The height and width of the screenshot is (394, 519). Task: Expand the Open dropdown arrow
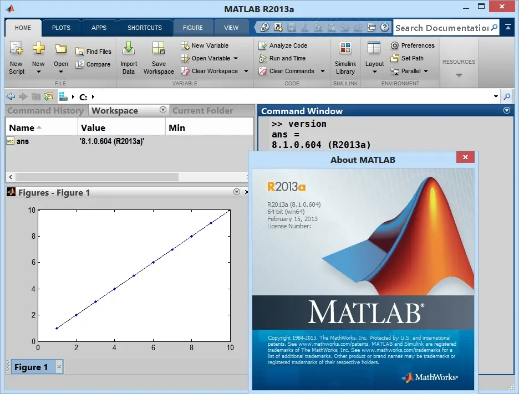click(60, 72)
